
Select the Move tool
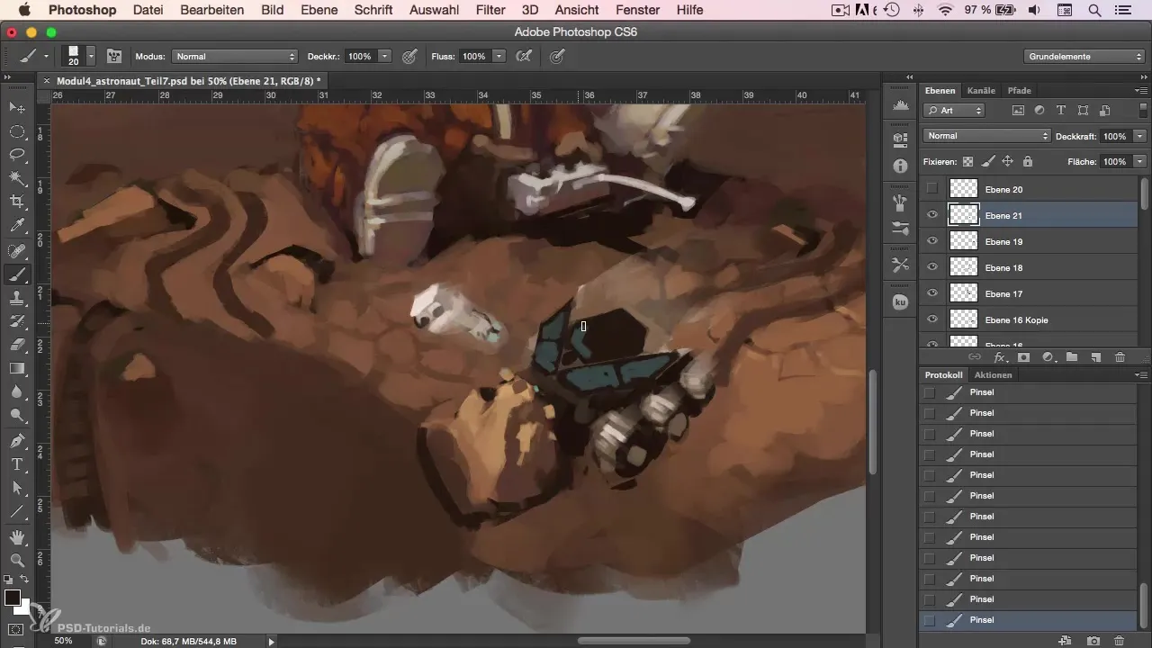tap(17, 108)
